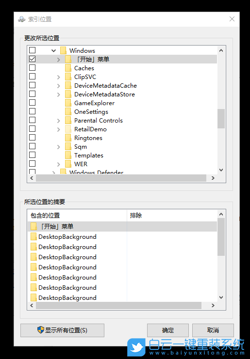The height and width of the screenshot is (359, 250).
Task: Click the 包含的位置 column header
Action: [77, 215]
